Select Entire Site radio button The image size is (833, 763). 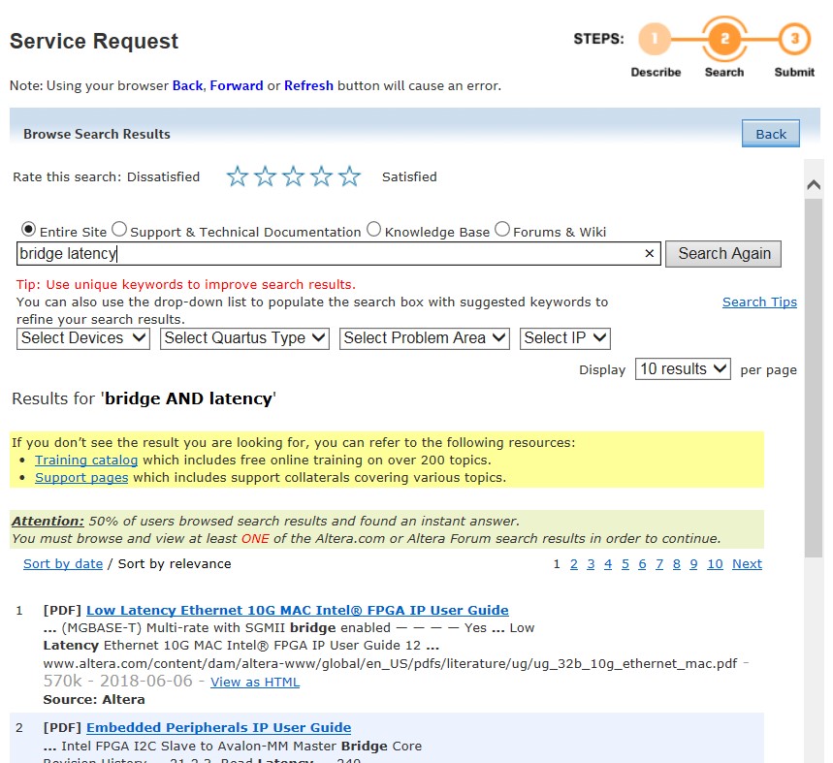coord(28,230)
